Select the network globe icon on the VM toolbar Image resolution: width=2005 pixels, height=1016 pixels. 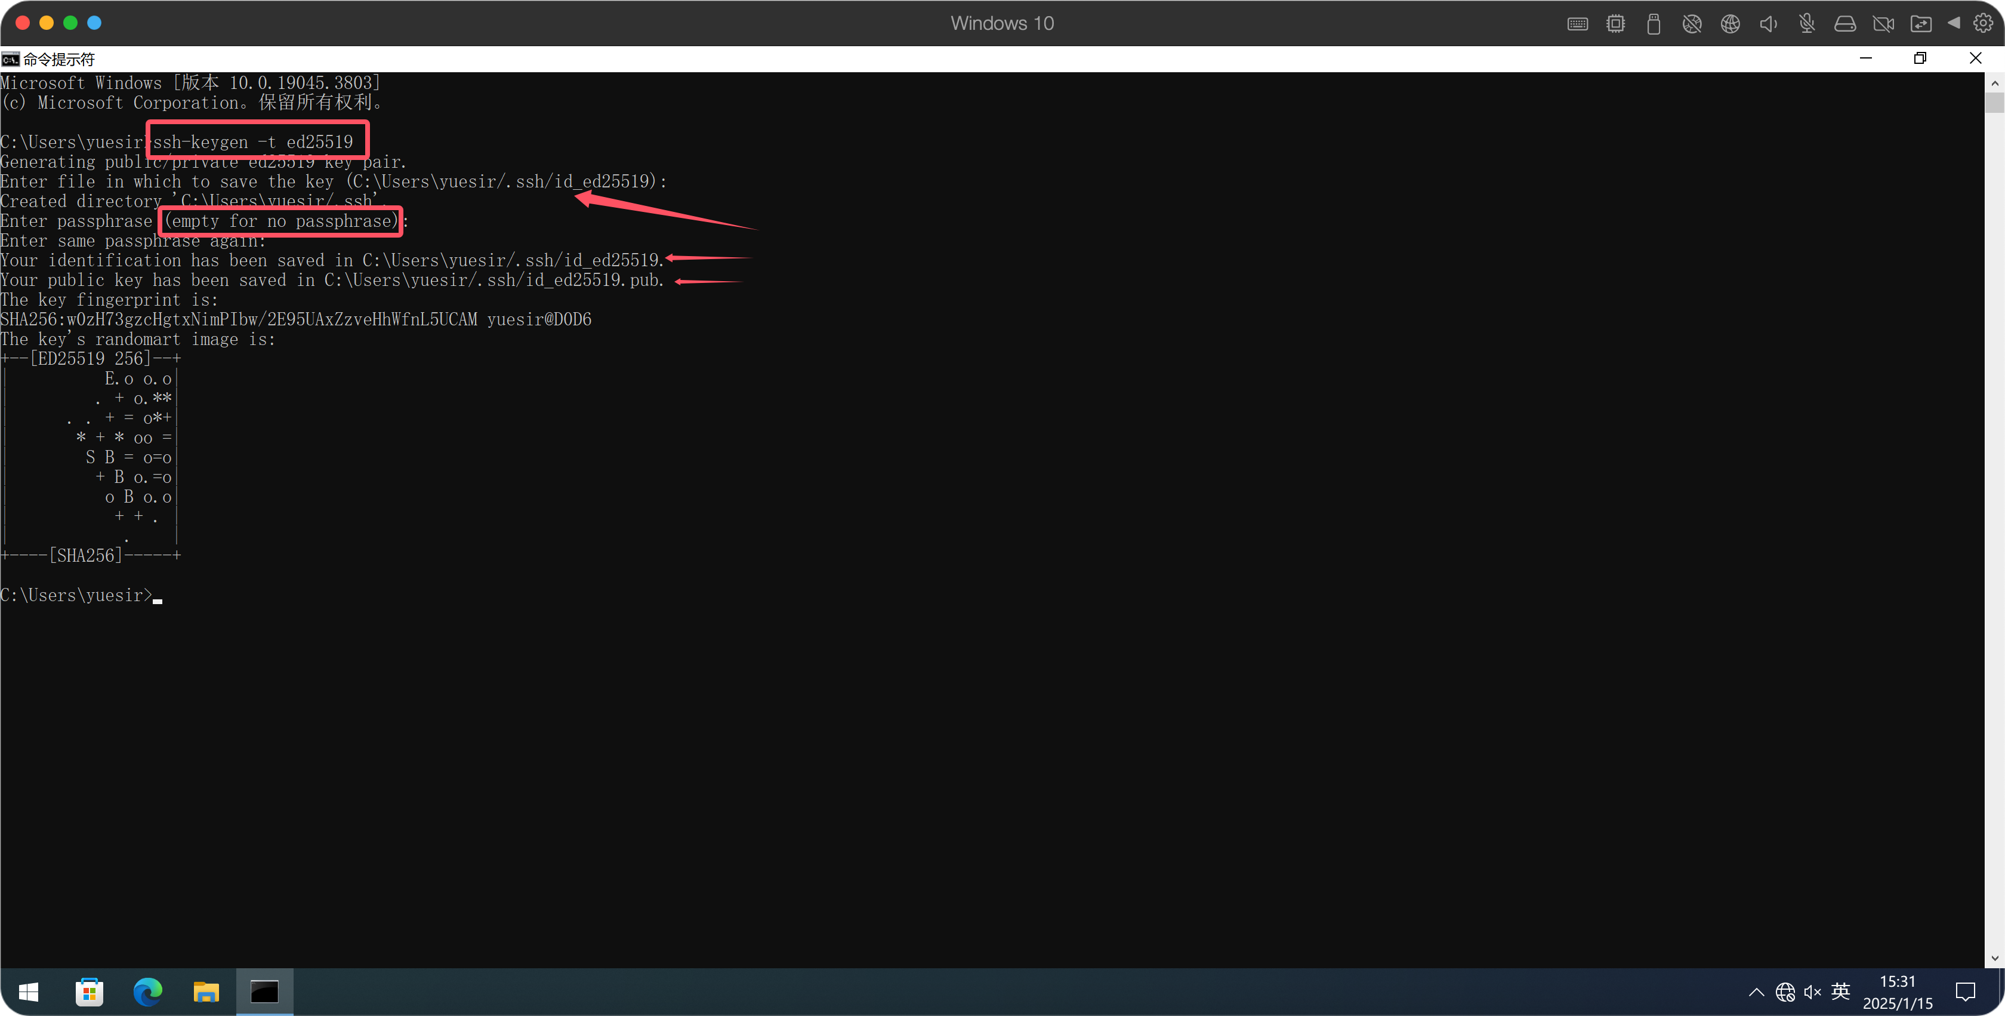(x=1731, y=23)
